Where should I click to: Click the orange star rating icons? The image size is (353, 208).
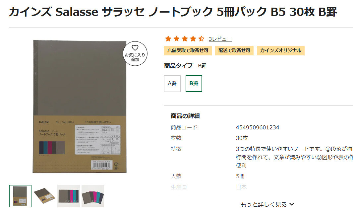(x=185, y=39)
